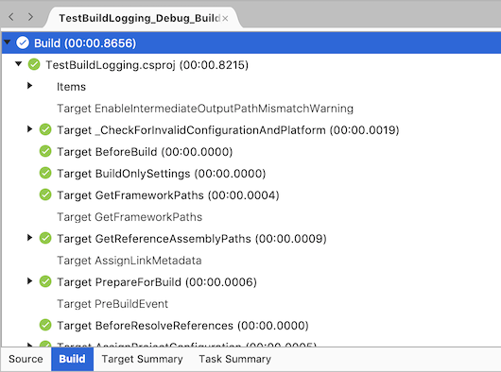Expand Target _CheckForInvalidConfigurationAndPlatform
This screenshot has width=501, height=372.
tap(29, 129)
